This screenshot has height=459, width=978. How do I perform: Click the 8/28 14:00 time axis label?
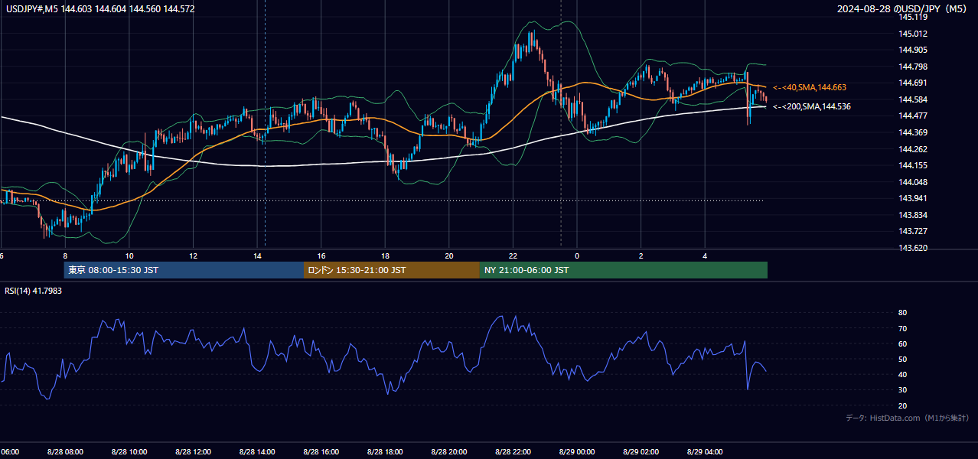pos(257,452)
